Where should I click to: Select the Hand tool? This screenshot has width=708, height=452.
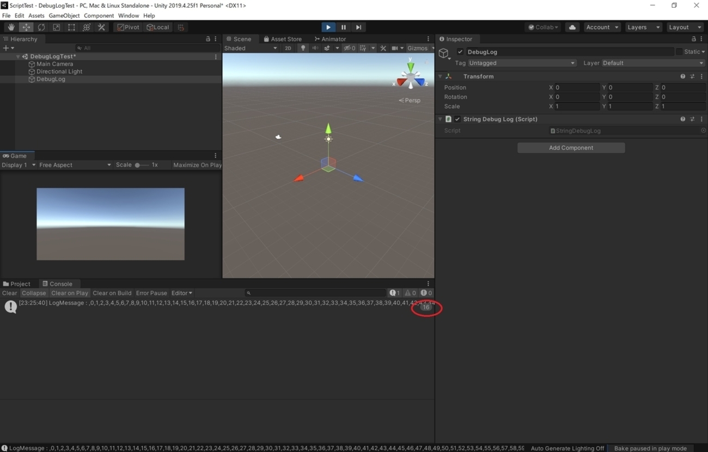(x=11, y=27)
